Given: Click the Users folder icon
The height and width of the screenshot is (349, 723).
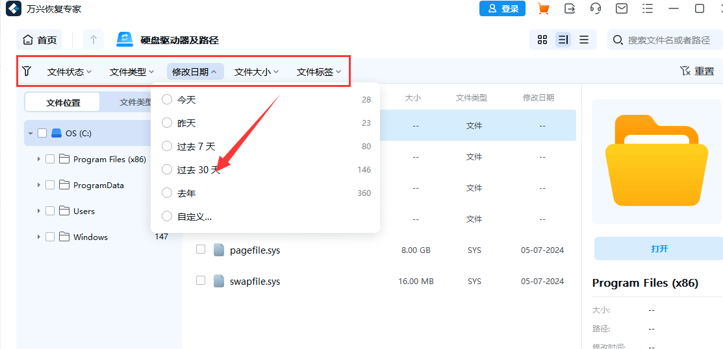Looking at the screenshot, I should (64, 211).
